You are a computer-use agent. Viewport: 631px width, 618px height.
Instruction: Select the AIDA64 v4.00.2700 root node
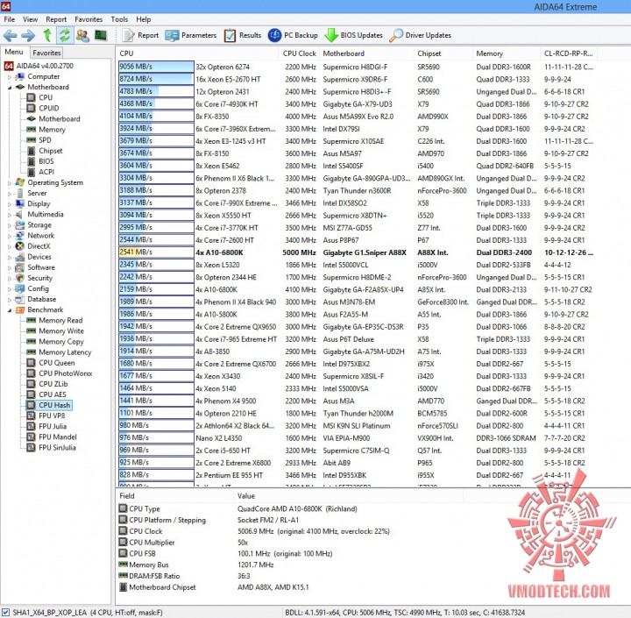click(39, 66)
